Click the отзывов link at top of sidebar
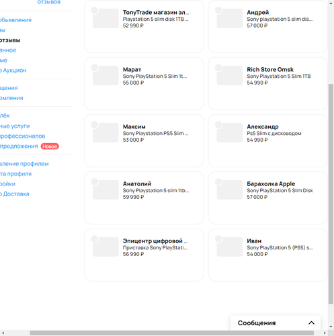The width and height of the screenshot is (334, 336). [49, 2]
